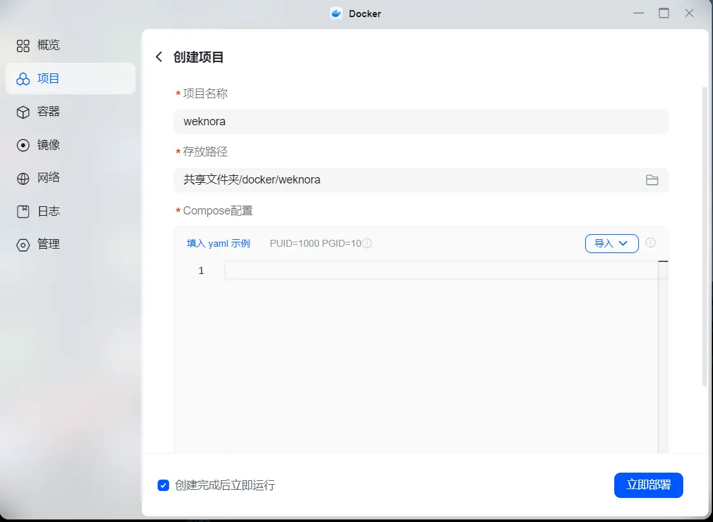Click the Docker whale icon in title bar
This screenshot has width=713, height=522.
click(x=336, y=13)
